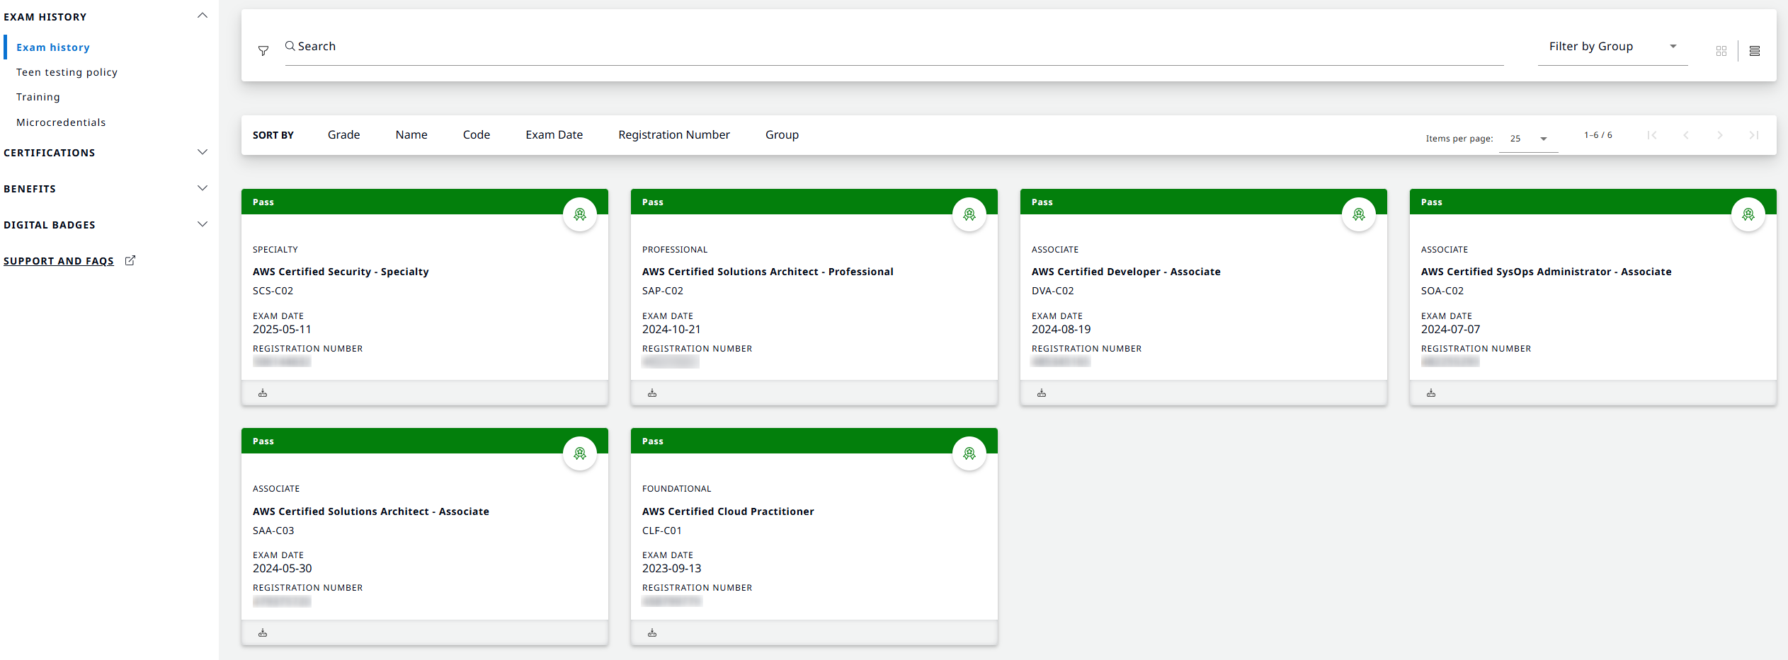Download score report for Security Specialty exam
The image size is (1788, 660).
(263, 393)
